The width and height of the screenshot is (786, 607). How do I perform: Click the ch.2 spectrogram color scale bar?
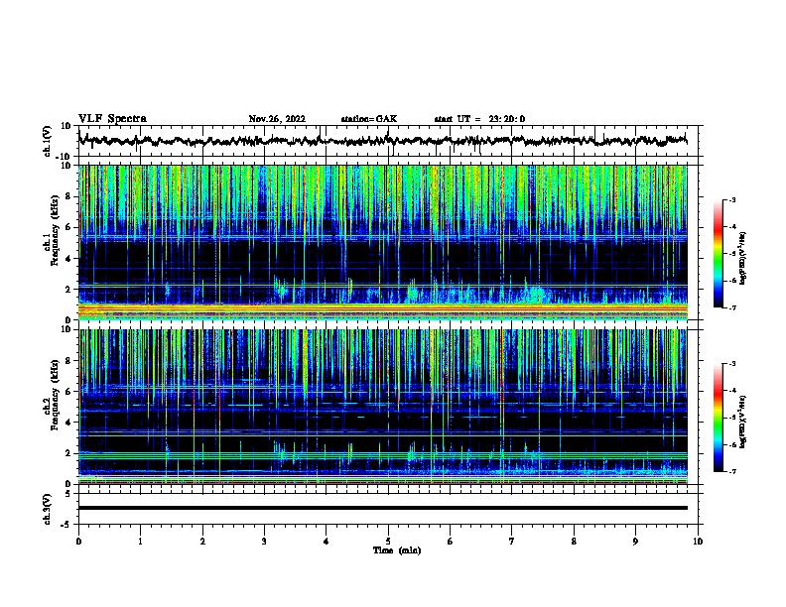719,418
